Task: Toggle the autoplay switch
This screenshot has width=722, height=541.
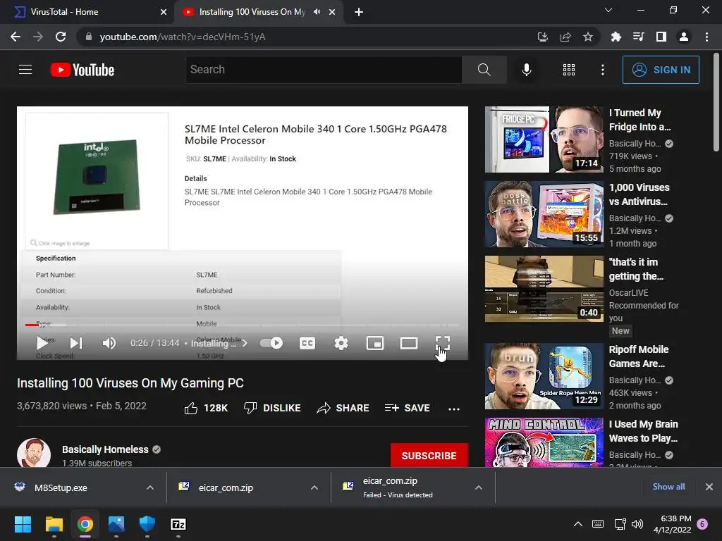Action: pyautogui.click(x=271, y=343)
